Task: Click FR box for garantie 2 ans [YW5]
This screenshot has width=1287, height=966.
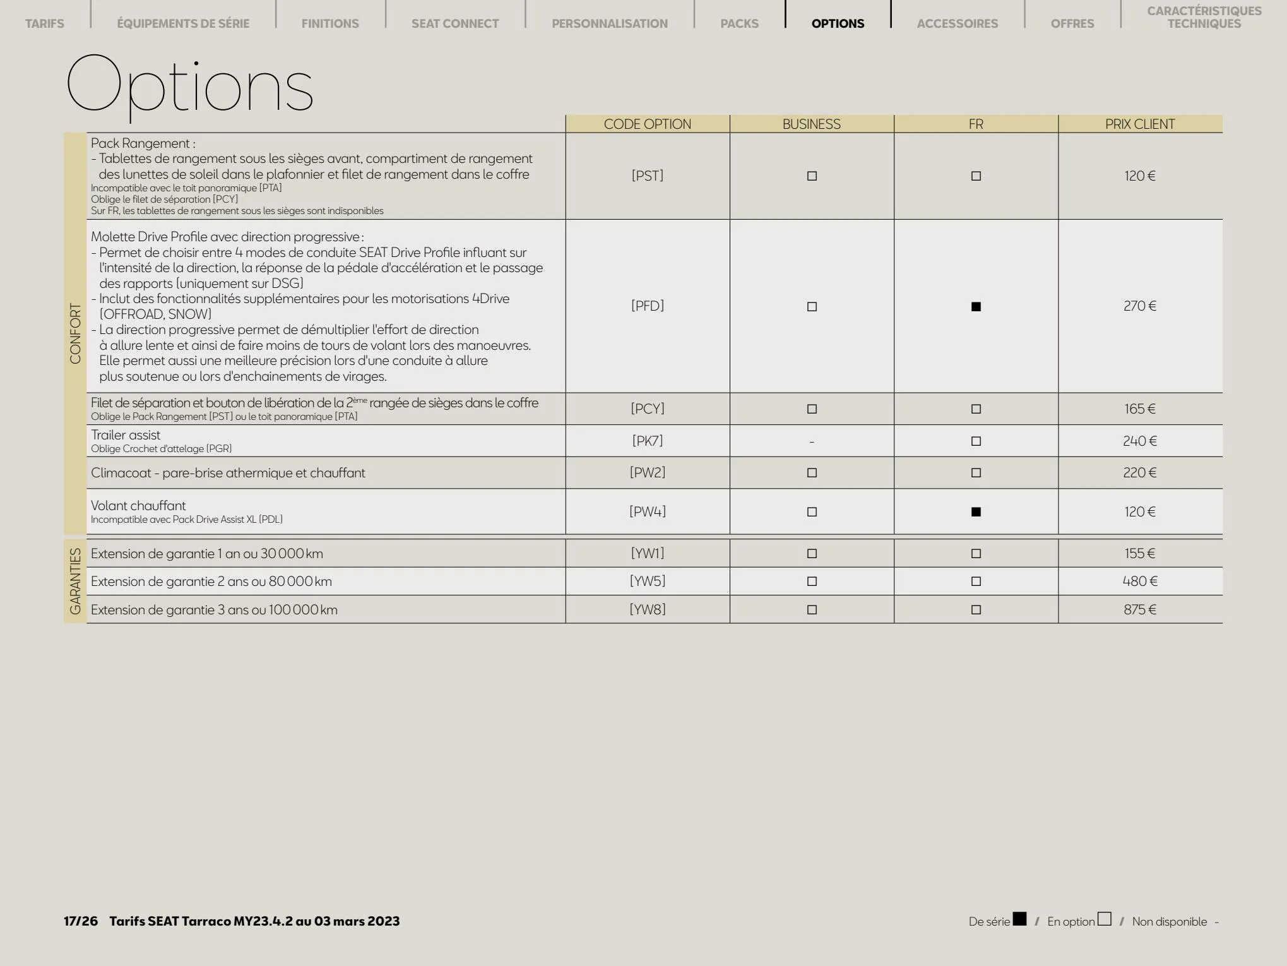Action: coord(976,581)
